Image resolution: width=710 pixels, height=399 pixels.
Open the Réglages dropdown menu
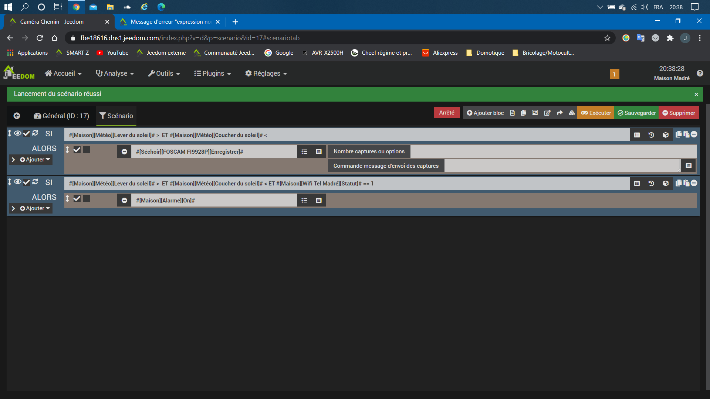tap(266, 74)
